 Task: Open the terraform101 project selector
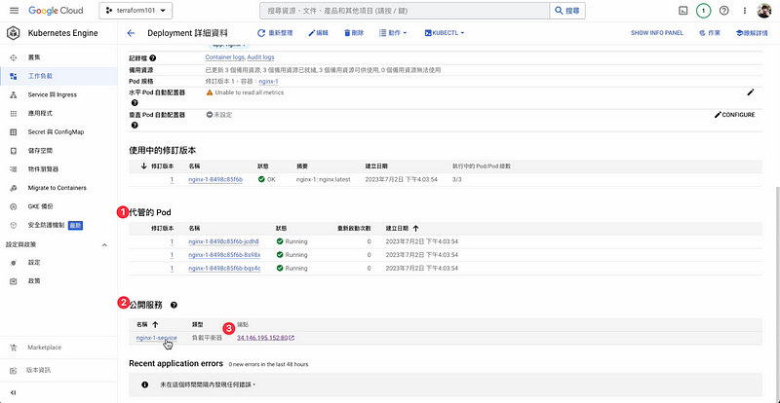click(136, 11)
